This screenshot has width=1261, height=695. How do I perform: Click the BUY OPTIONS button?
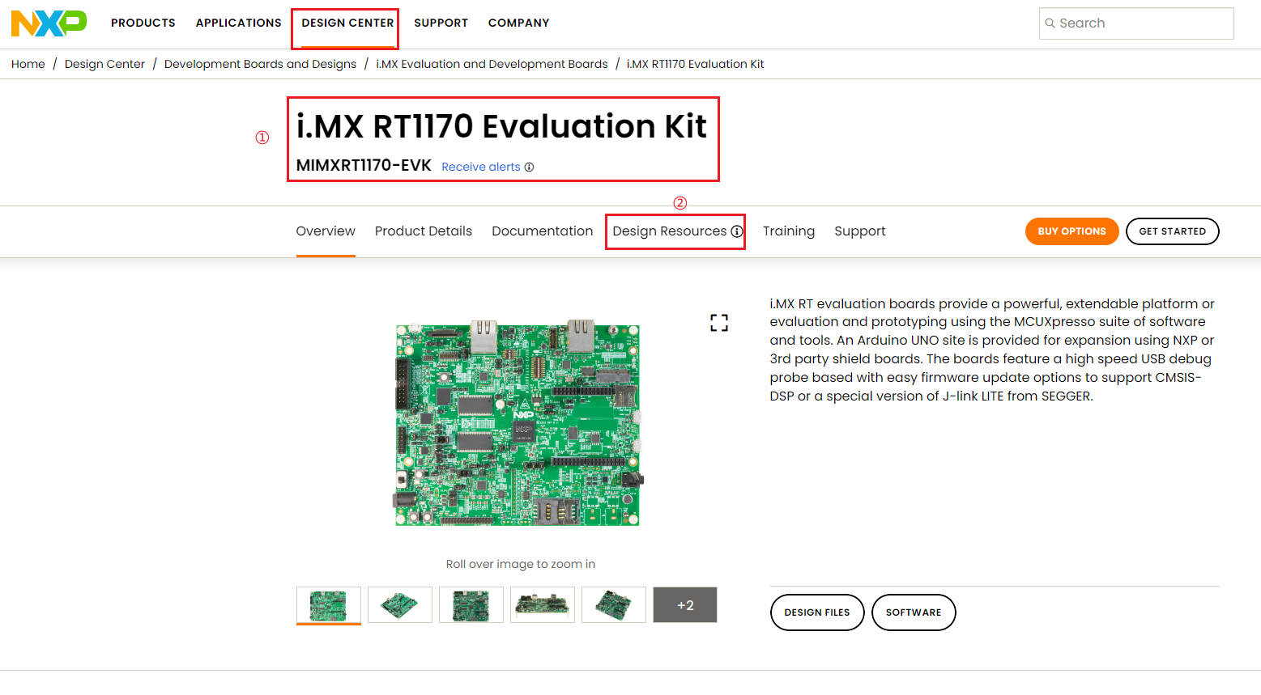click(x=1071, y=231)
